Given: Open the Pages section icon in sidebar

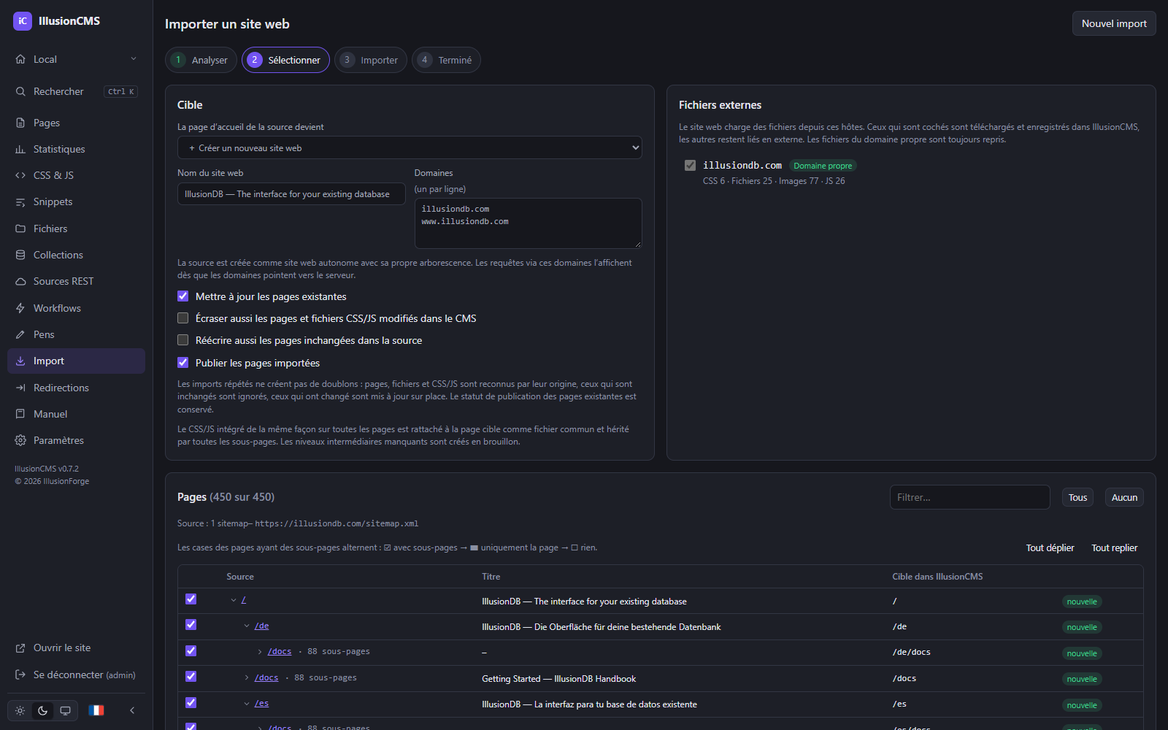Looking at the screenshot, I should coord(20,123).
